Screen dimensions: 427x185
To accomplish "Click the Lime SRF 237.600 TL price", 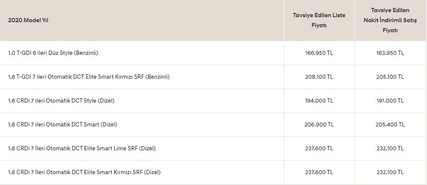I will click(319, 149).
